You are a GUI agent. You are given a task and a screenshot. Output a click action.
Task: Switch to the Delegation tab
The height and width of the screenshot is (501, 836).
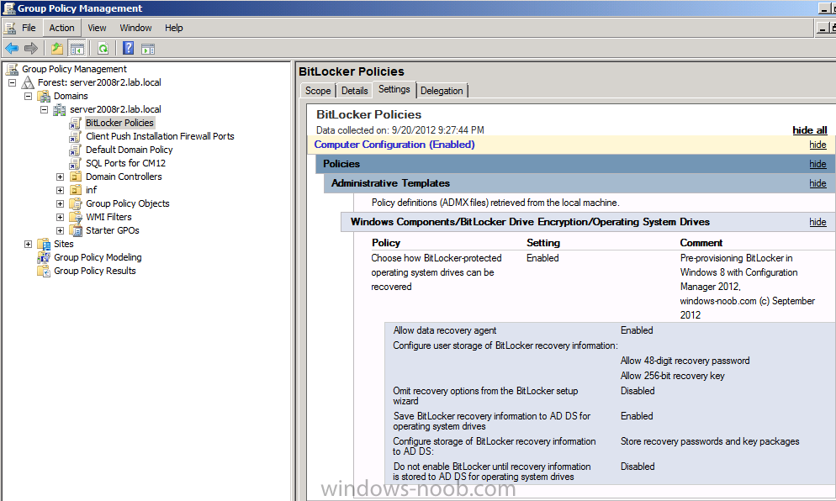(442, 91)
